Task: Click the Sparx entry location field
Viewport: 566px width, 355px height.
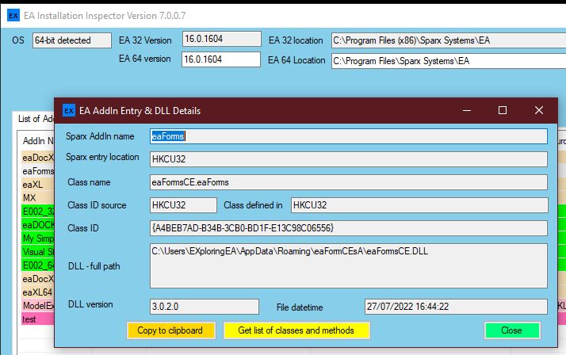Action: point(348,159)
